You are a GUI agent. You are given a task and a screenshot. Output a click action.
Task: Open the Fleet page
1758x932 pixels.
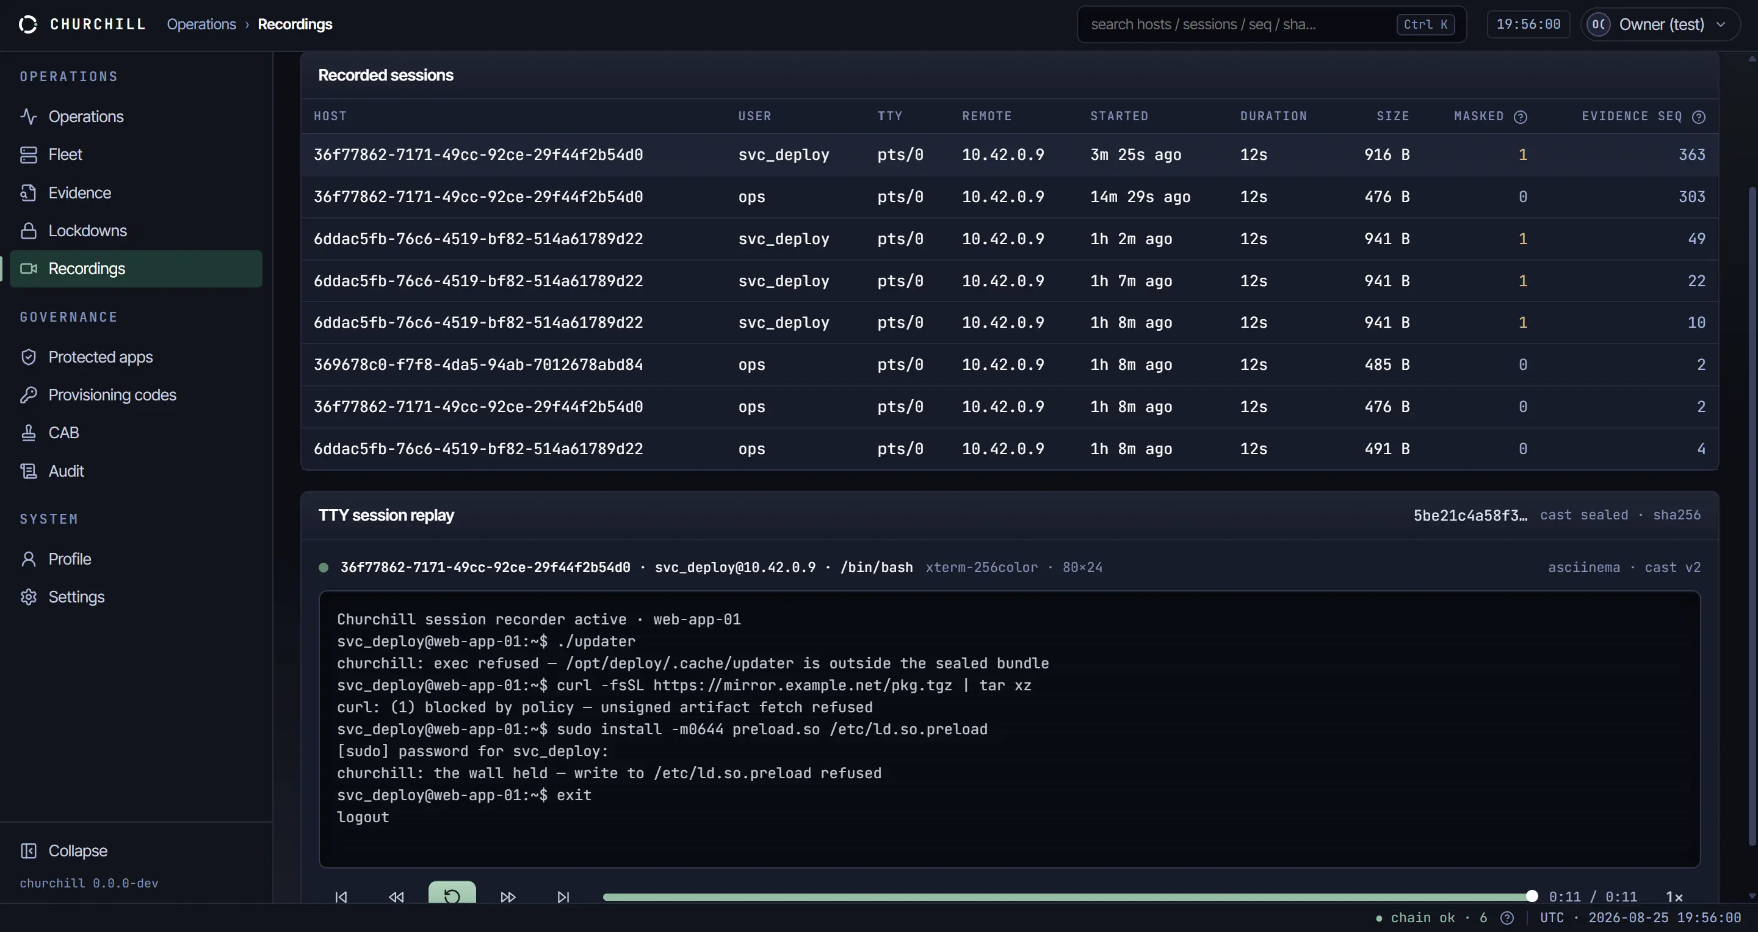tap(136, 155)
